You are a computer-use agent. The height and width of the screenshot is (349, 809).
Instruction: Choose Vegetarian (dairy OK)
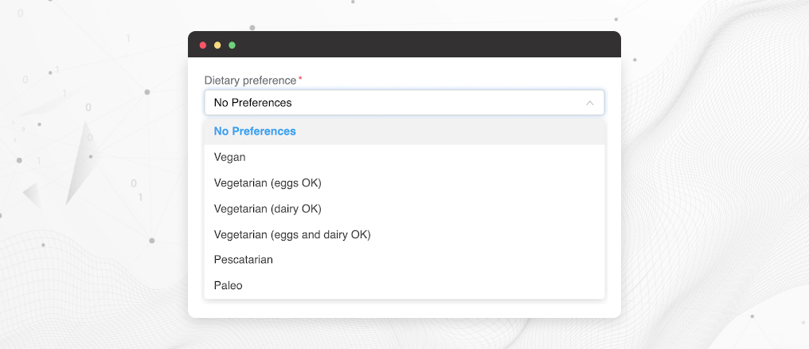[x=268, y=209]
